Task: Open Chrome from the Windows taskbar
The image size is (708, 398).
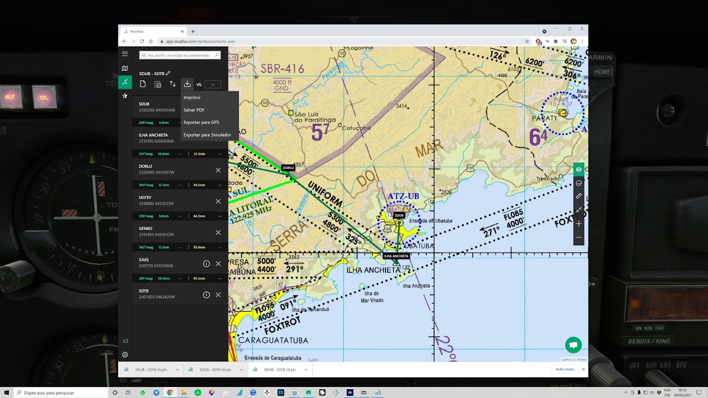Action: pos(170,392)
